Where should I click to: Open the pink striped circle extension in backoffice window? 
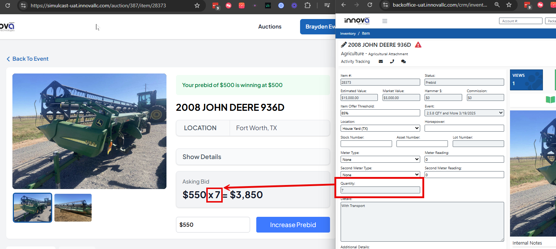click(x=540, y=5)
